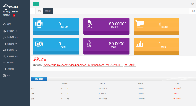Click red 0.0000元 total for 昨天
This screenshot has height=106, width=196.
177,94
